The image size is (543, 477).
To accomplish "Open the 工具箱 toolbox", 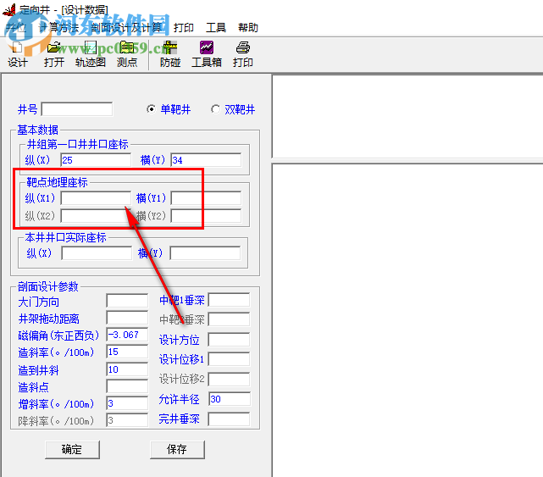I will (207, 54).
